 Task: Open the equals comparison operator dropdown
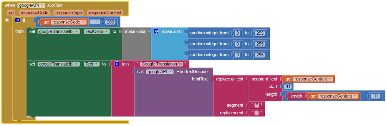click(x=95, y=22)
